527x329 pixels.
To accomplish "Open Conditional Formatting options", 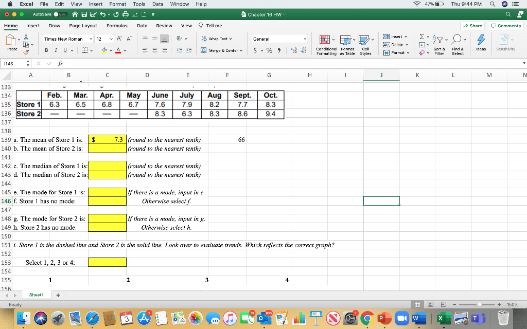I will coord(324,40).
